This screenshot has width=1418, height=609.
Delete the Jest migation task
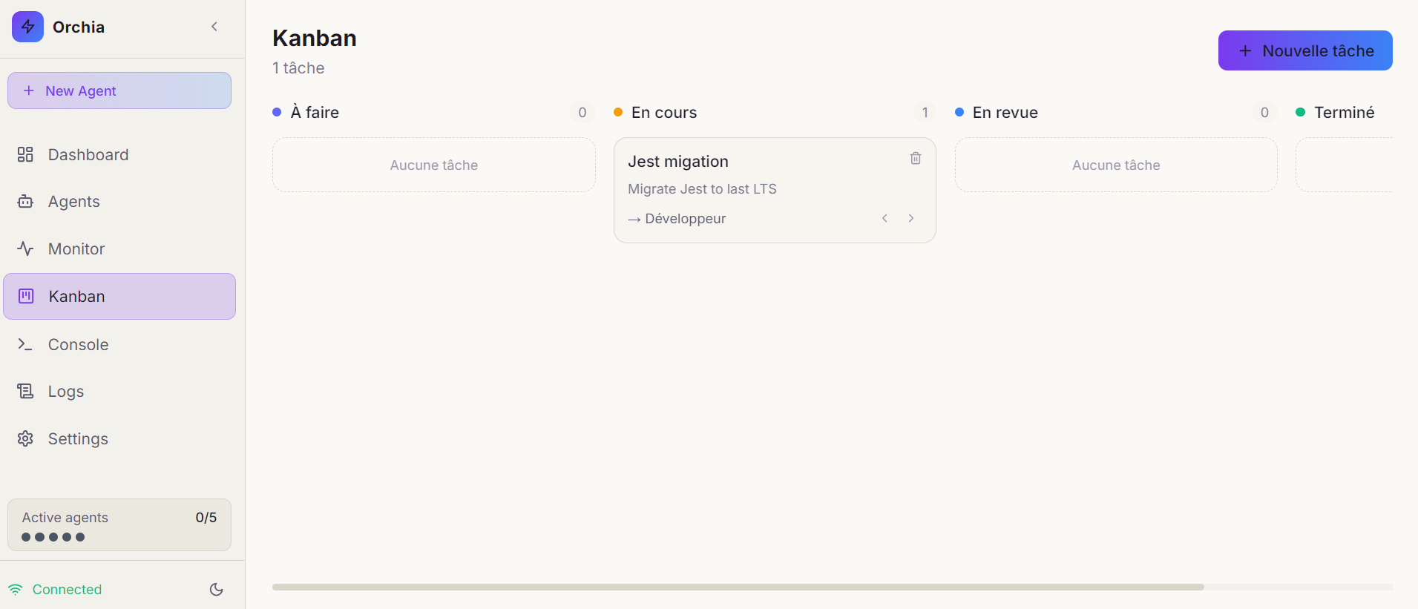(x=916, y=158)
